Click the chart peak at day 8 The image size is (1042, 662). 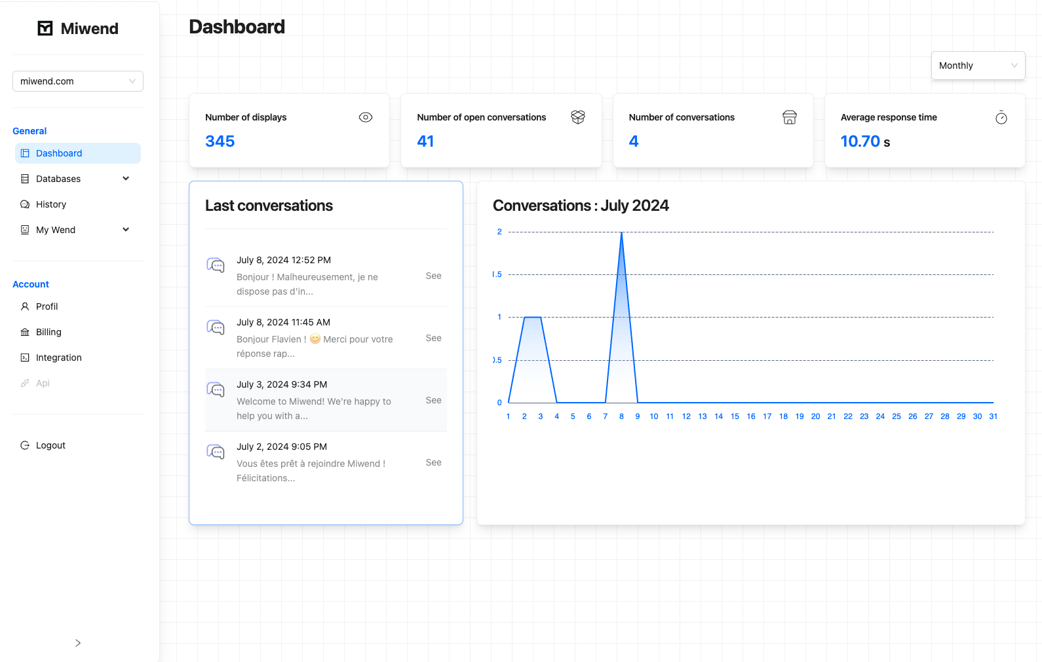click(621, 233)
